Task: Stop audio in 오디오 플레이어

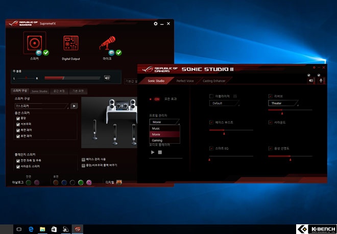Action: click(160, 152)
